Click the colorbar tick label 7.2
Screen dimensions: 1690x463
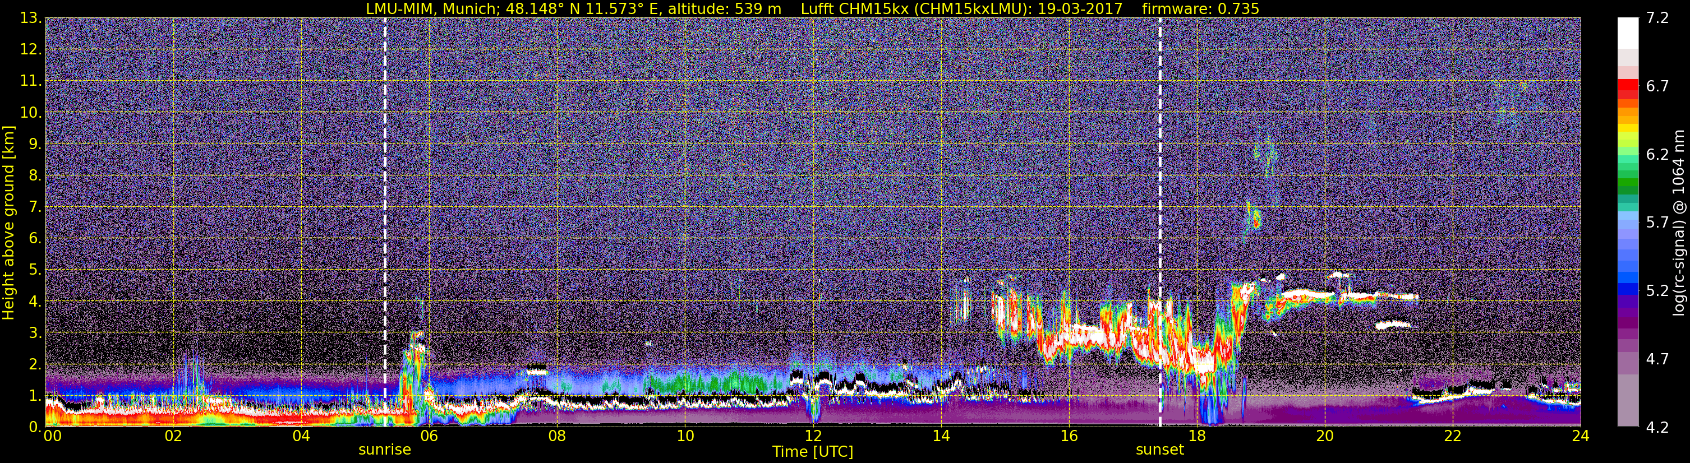pyautogui.click(x=1657, y=18)
